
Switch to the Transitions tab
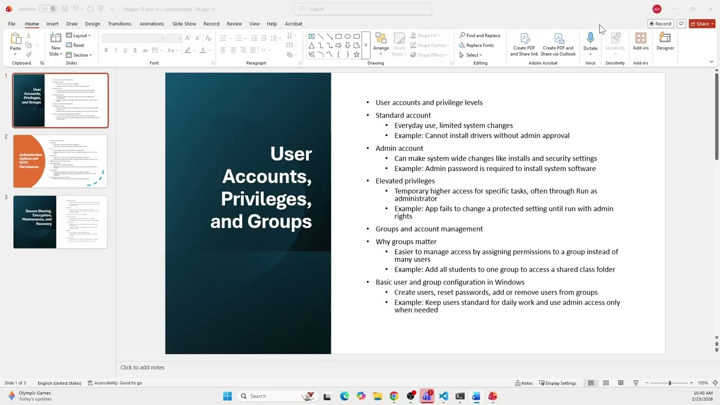pos(119,24)
